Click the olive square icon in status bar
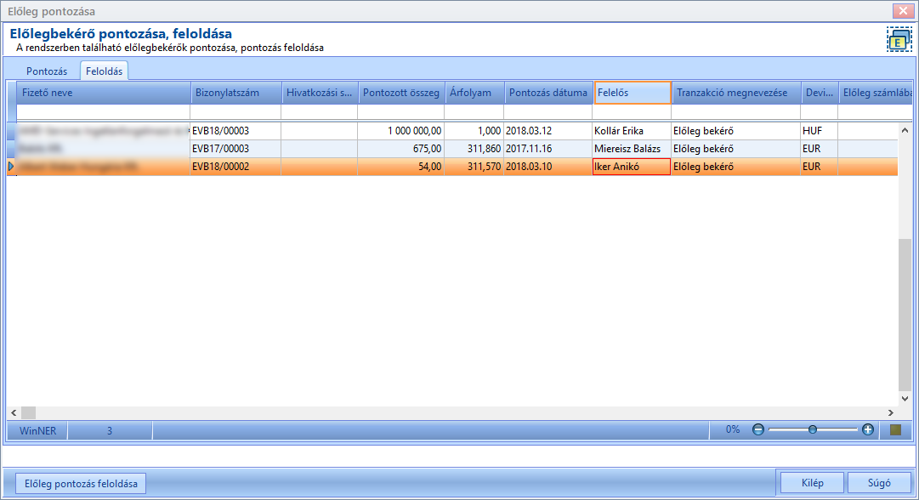The height and width of the screenshot is (500, 919). click(895, 429)
